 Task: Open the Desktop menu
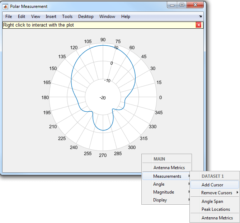(x=86, y=17)
